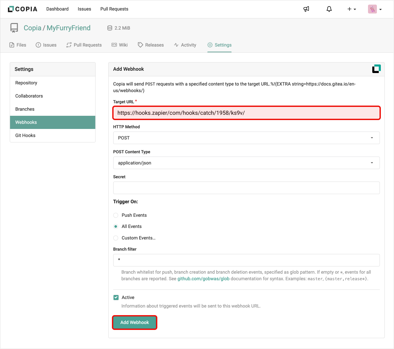Toggle the Active checkbox
Screen dimensions: 394x349
point(116,298)
